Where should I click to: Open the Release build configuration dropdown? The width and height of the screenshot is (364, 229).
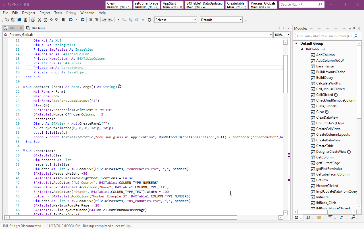pyautogui.click(x=195, y=20)
